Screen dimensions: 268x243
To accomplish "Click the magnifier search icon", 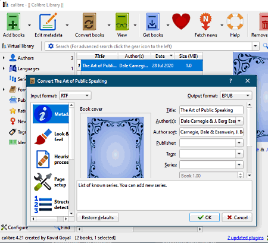I will point(266,46).
